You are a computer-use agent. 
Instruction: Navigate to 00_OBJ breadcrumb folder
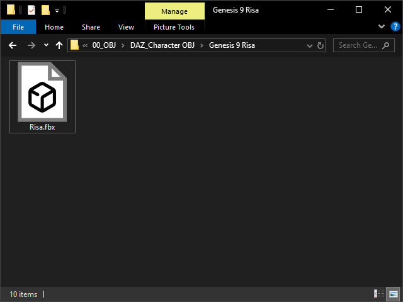click(104, 45)
